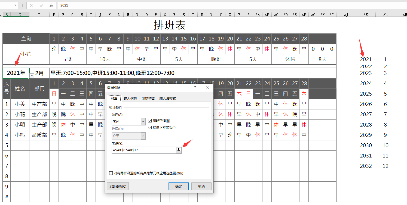Uncheck the 提供下拉箭头 checkbox

coord(150,127)
